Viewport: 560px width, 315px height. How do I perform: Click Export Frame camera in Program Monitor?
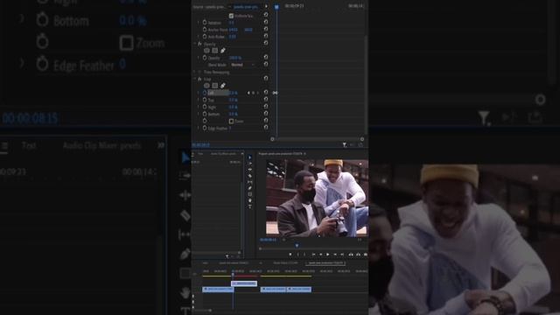point(366,255)
